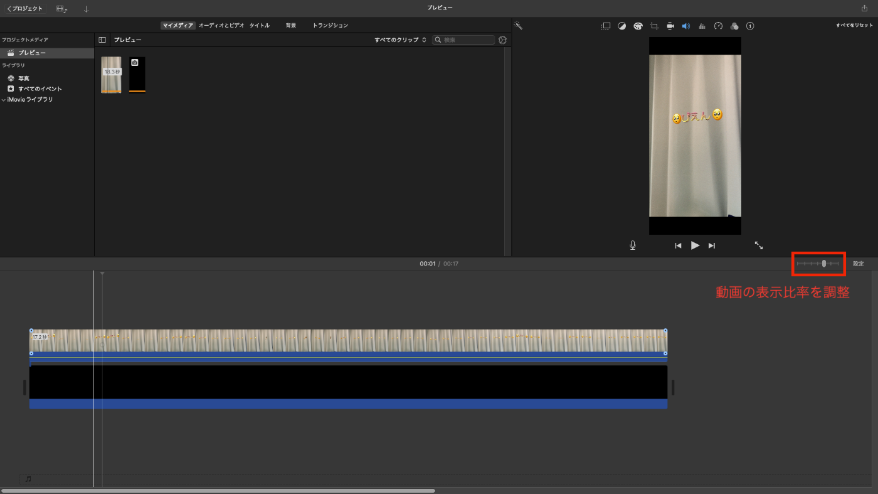The image size is (878, 494).
Task: Open the stabilization camera icon
Action: [670, 26]
